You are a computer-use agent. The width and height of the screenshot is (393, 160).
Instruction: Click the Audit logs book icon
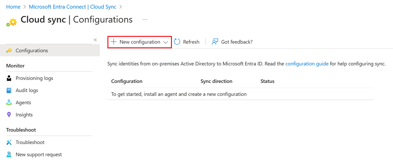(x=9, y=90)
